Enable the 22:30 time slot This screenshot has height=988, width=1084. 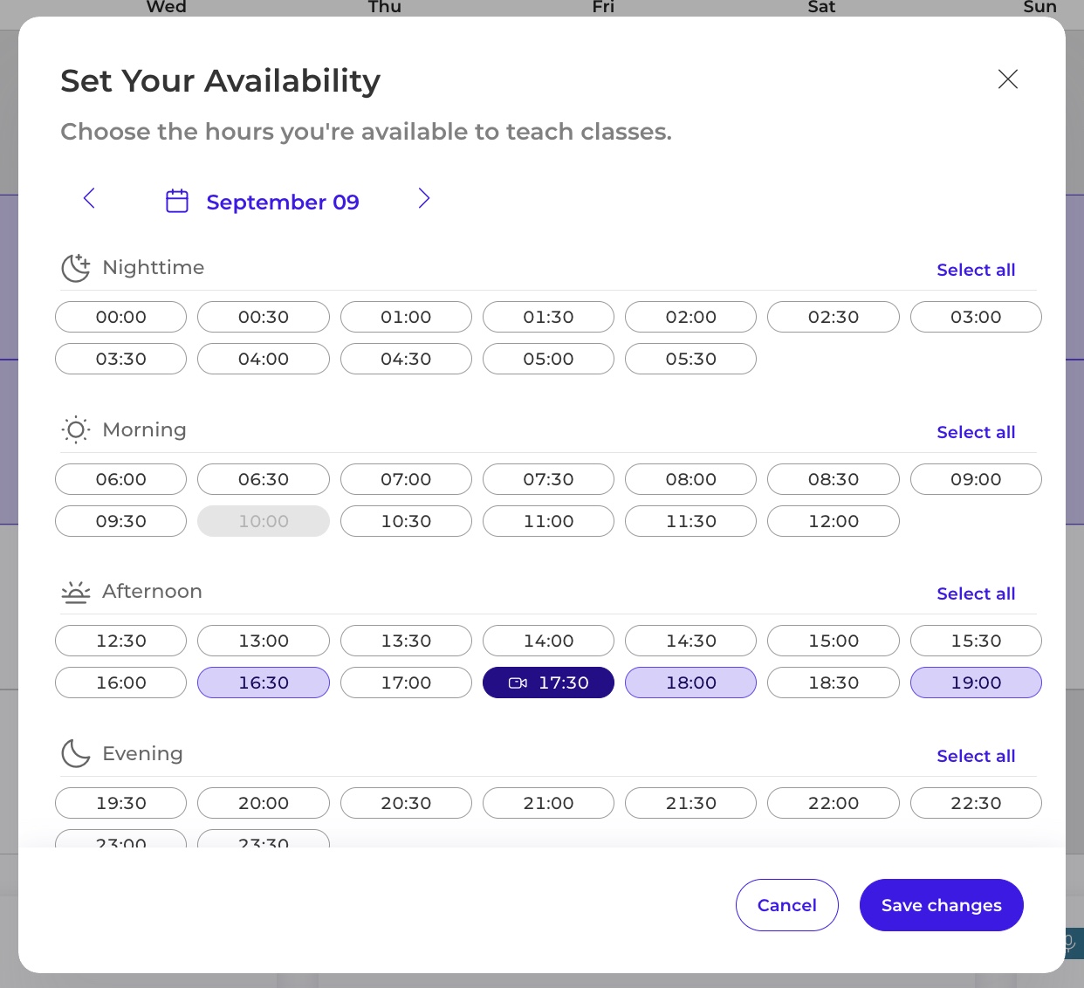(976, 803)
